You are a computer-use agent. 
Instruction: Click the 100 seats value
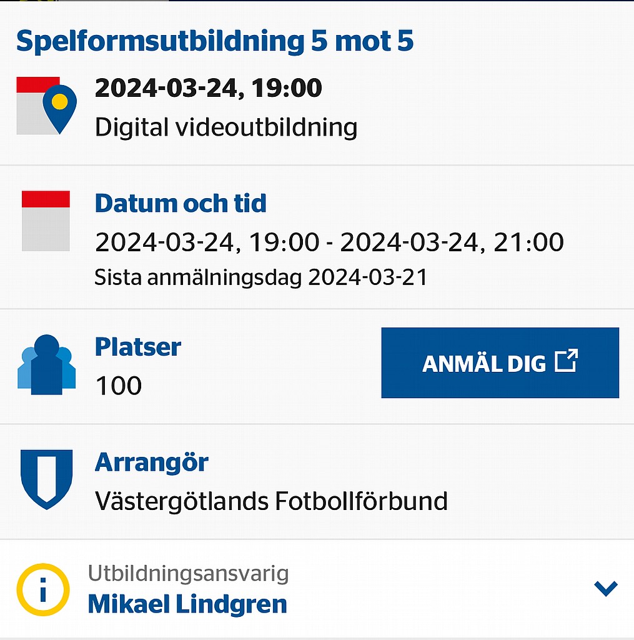118,385
